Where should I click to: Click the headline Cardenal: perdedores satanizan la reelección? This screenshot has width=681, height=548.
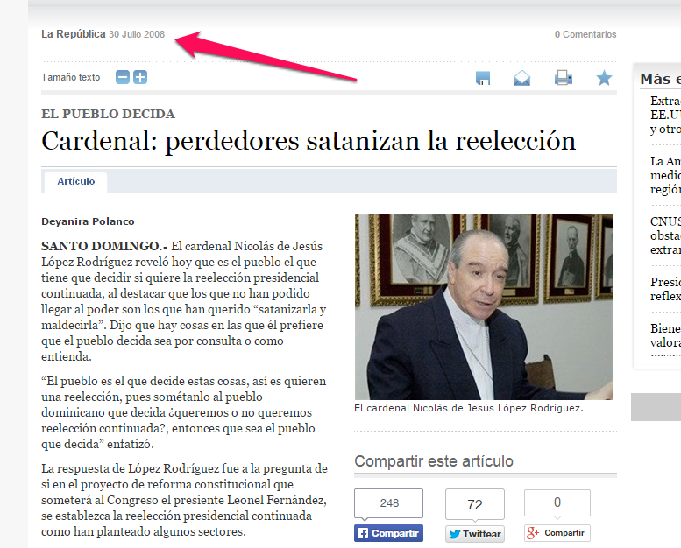[x=309, y=141]
